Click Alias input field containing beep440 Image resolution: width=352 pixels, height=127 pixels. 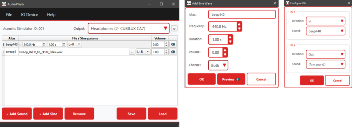click(x=242, y=14)
